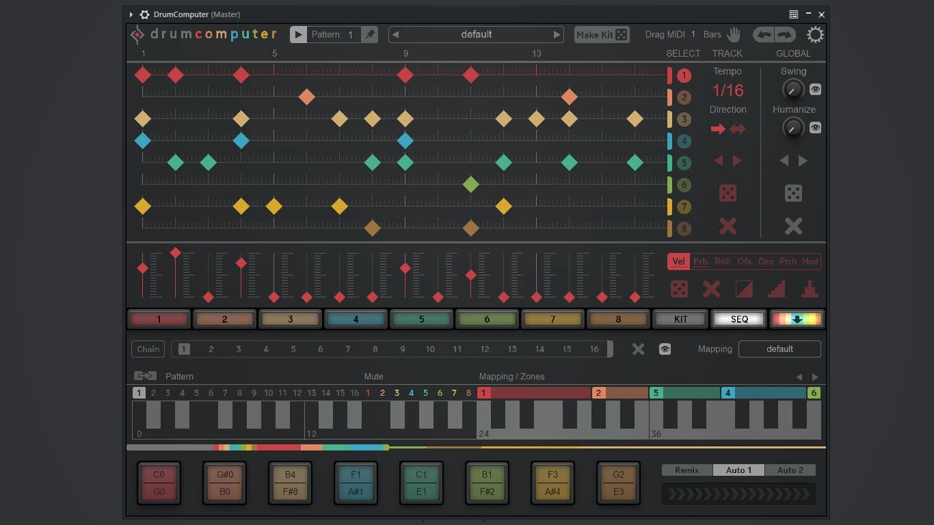
Task: Open the engine 7 yellow page
Action: click(552, 319)
